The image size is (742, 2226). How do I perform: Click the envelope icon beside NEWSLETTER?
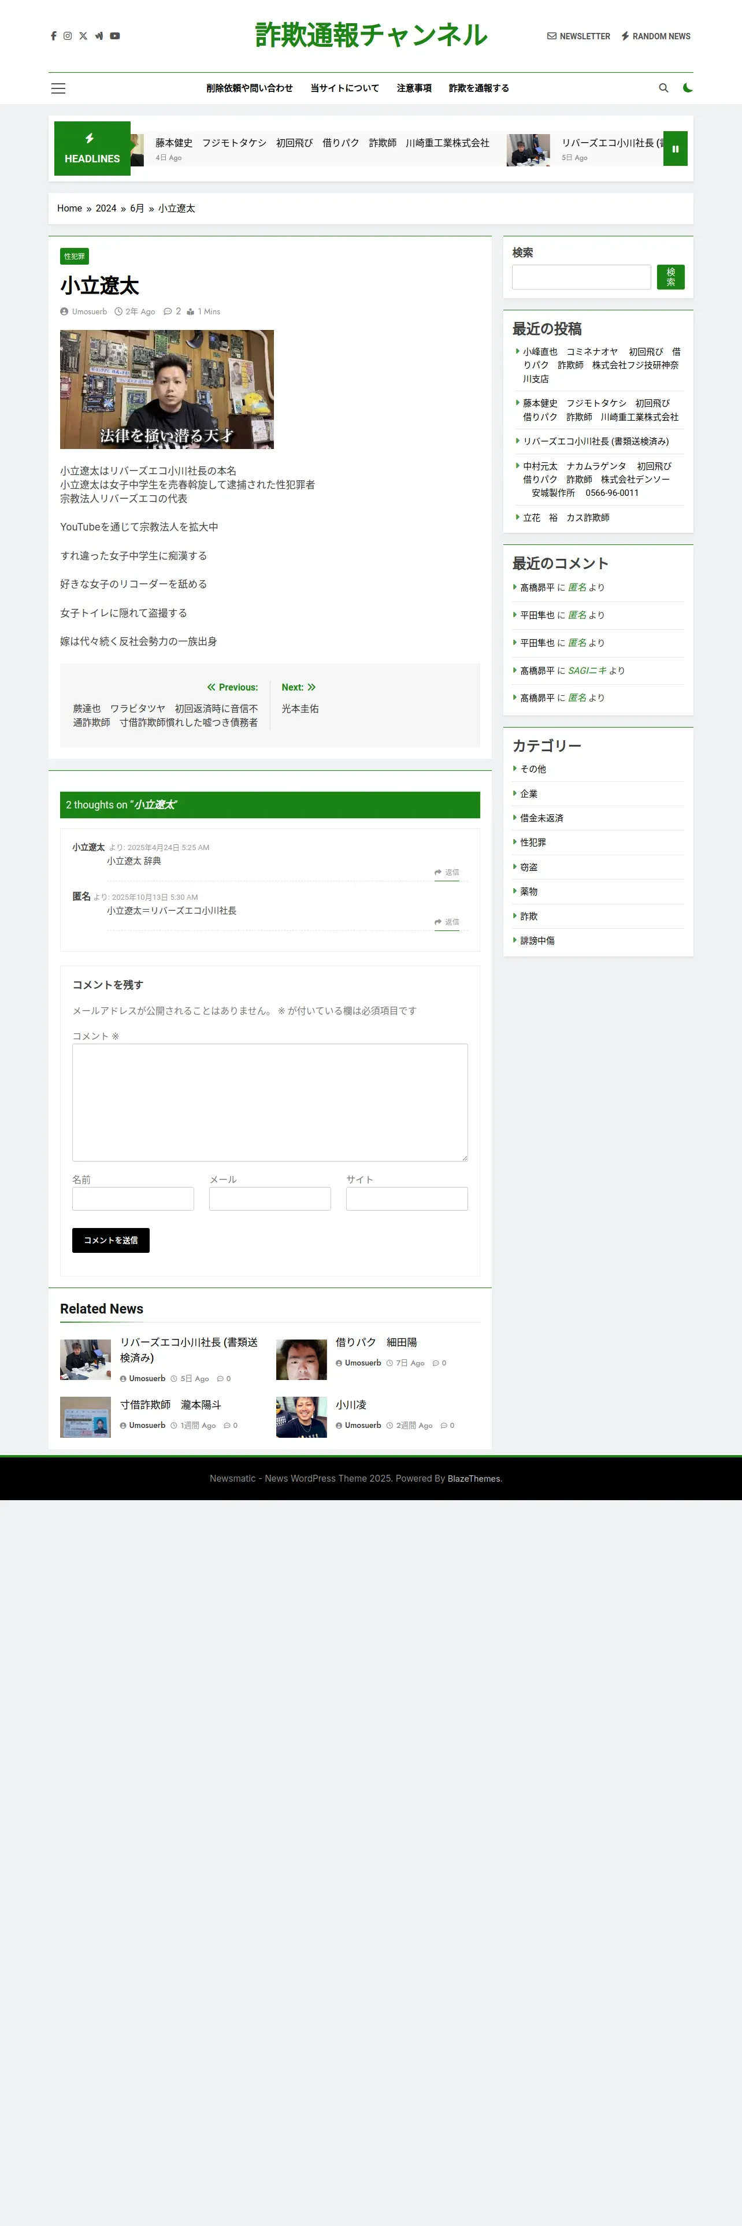[x=552, y=36]
